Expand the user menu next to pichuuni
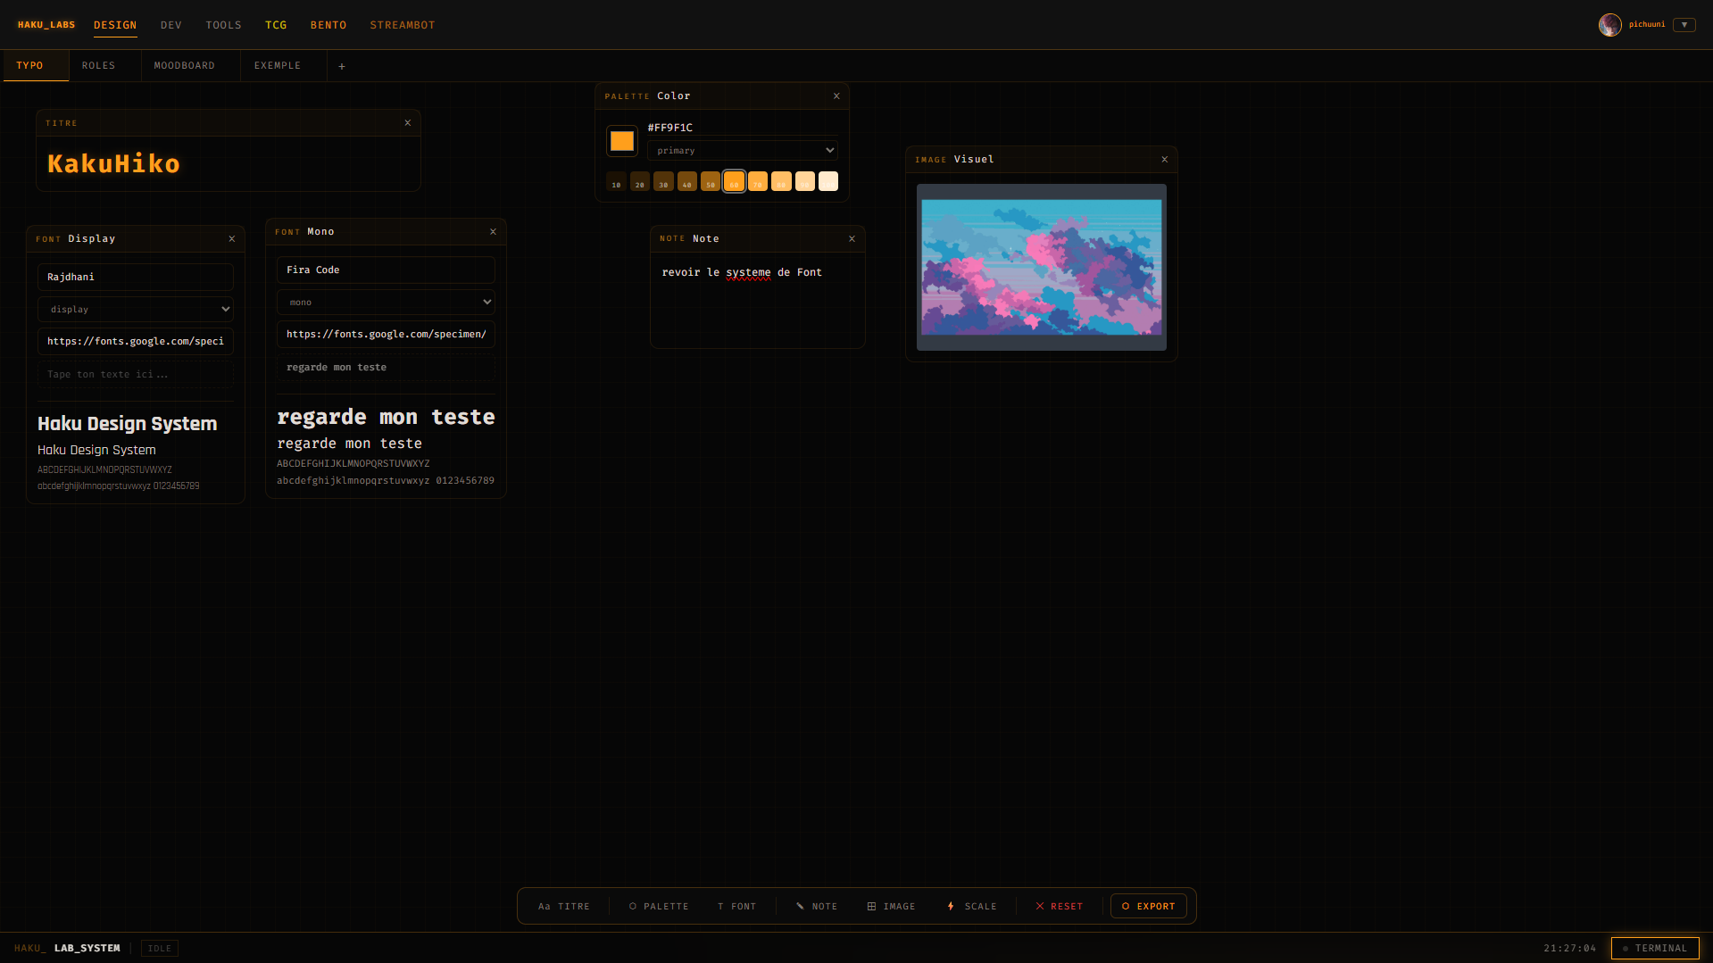The image size is (1713, 963). [x=1684, y=24]
